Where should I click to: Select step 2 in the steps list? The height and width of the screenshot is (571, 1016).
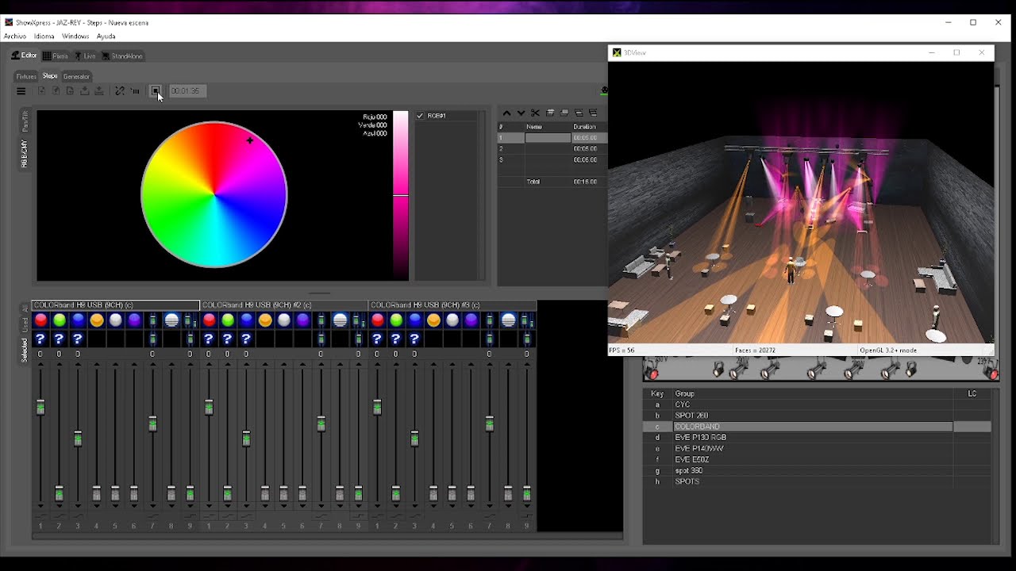[x=548, y=149]
